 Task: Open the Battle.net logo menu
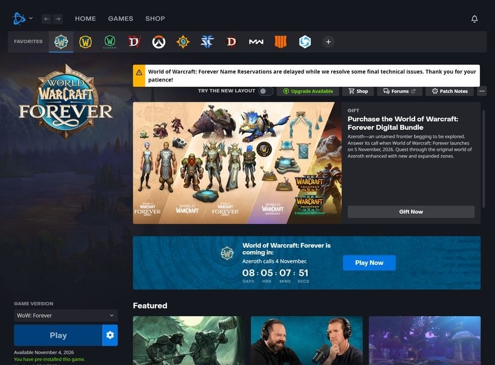19,18
